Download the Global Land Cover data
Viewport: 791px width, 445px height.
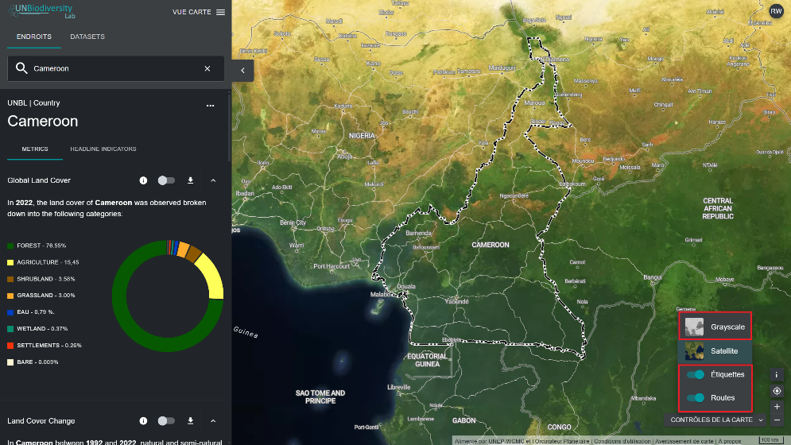click(x=190, y=180)
